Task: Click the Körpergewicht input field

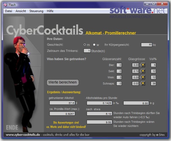Action: click(146, 45)
